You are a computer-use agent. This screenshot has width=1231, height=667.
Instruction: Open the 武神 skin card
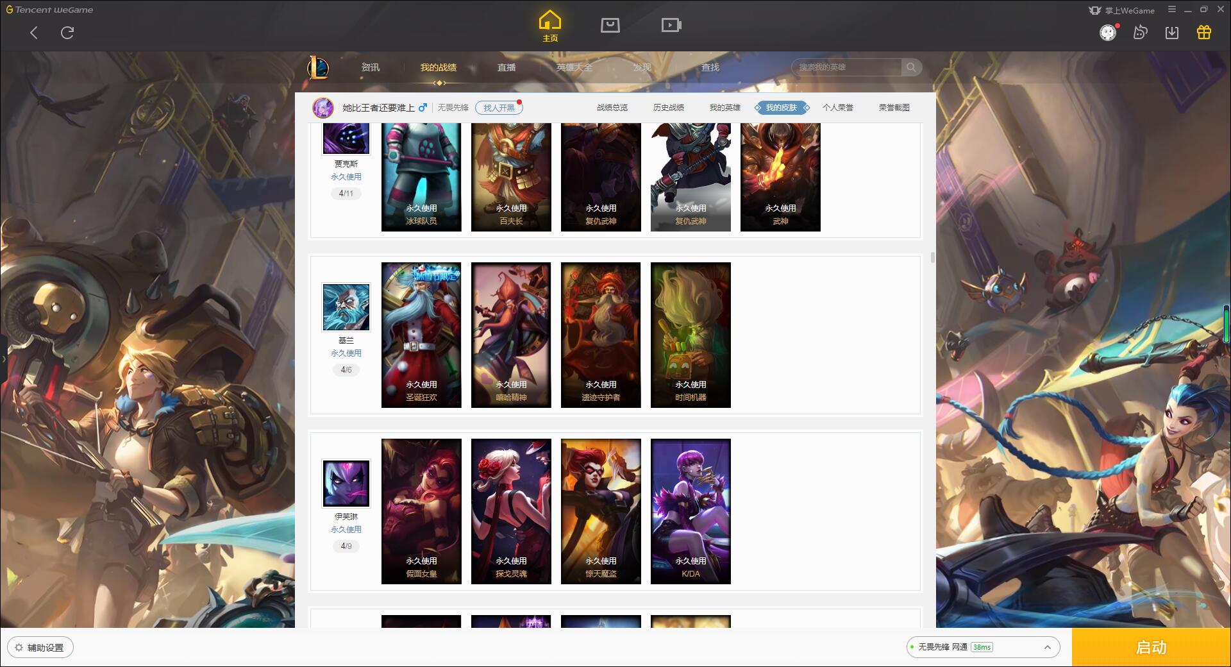click(x=780, y=177)
